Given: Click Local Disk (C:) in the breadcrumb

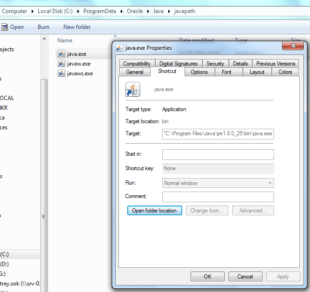Looking at the screenshot, I should click(x=55, y=11).
